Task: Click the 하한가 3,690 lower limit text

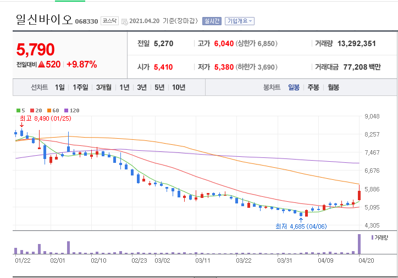Action: (256, 67)
